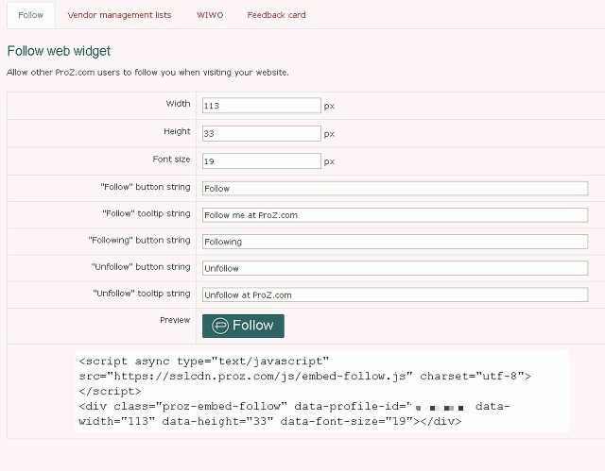The image size is (605, 471).
Task: Focus the "Unfollow" button string field
Action: tap(395, 268)
